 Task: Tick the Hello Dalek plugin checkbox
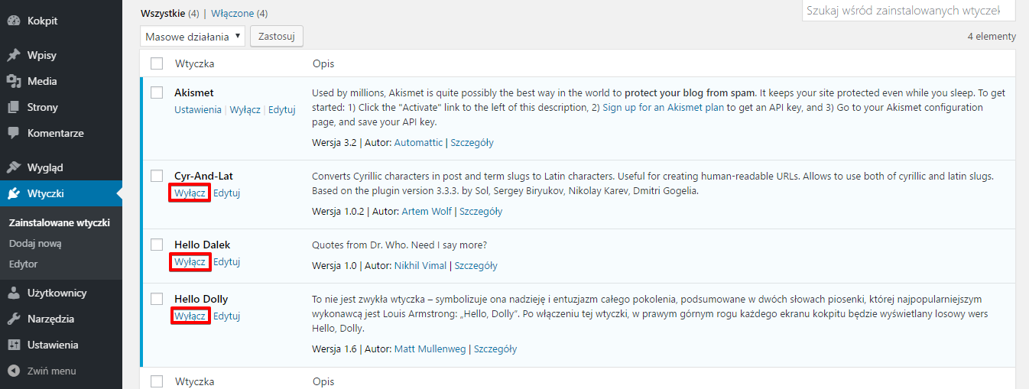coord(157,245)
